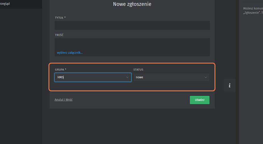This screenshot has height=144, width=263.
Task: Click the Grupa field chevron arrow
Action: coord(127,77)
